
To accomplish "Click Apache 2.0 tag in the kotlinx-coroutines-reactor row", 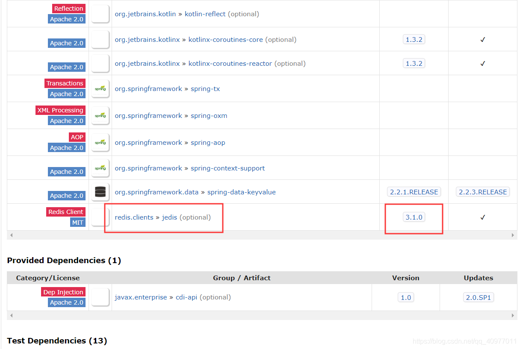I will (67, 67).
